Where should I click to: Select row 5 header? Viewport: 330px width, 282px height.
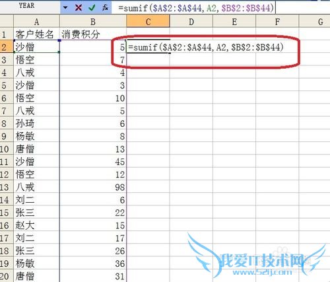pyautogui.click(x=7, y=85)
